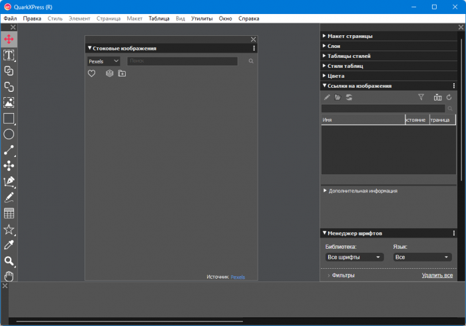466x326 pixels.
Task: Click the Item move tool
Action: tap(9, 39)
